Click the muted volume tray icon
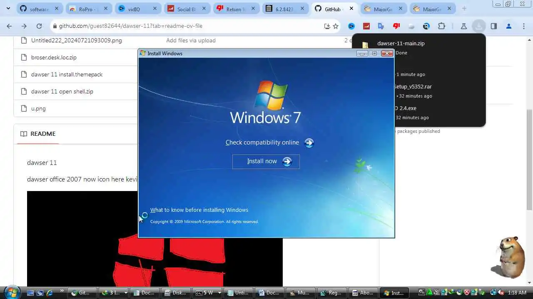Viewport: 533px width, 299px height. 501,293
